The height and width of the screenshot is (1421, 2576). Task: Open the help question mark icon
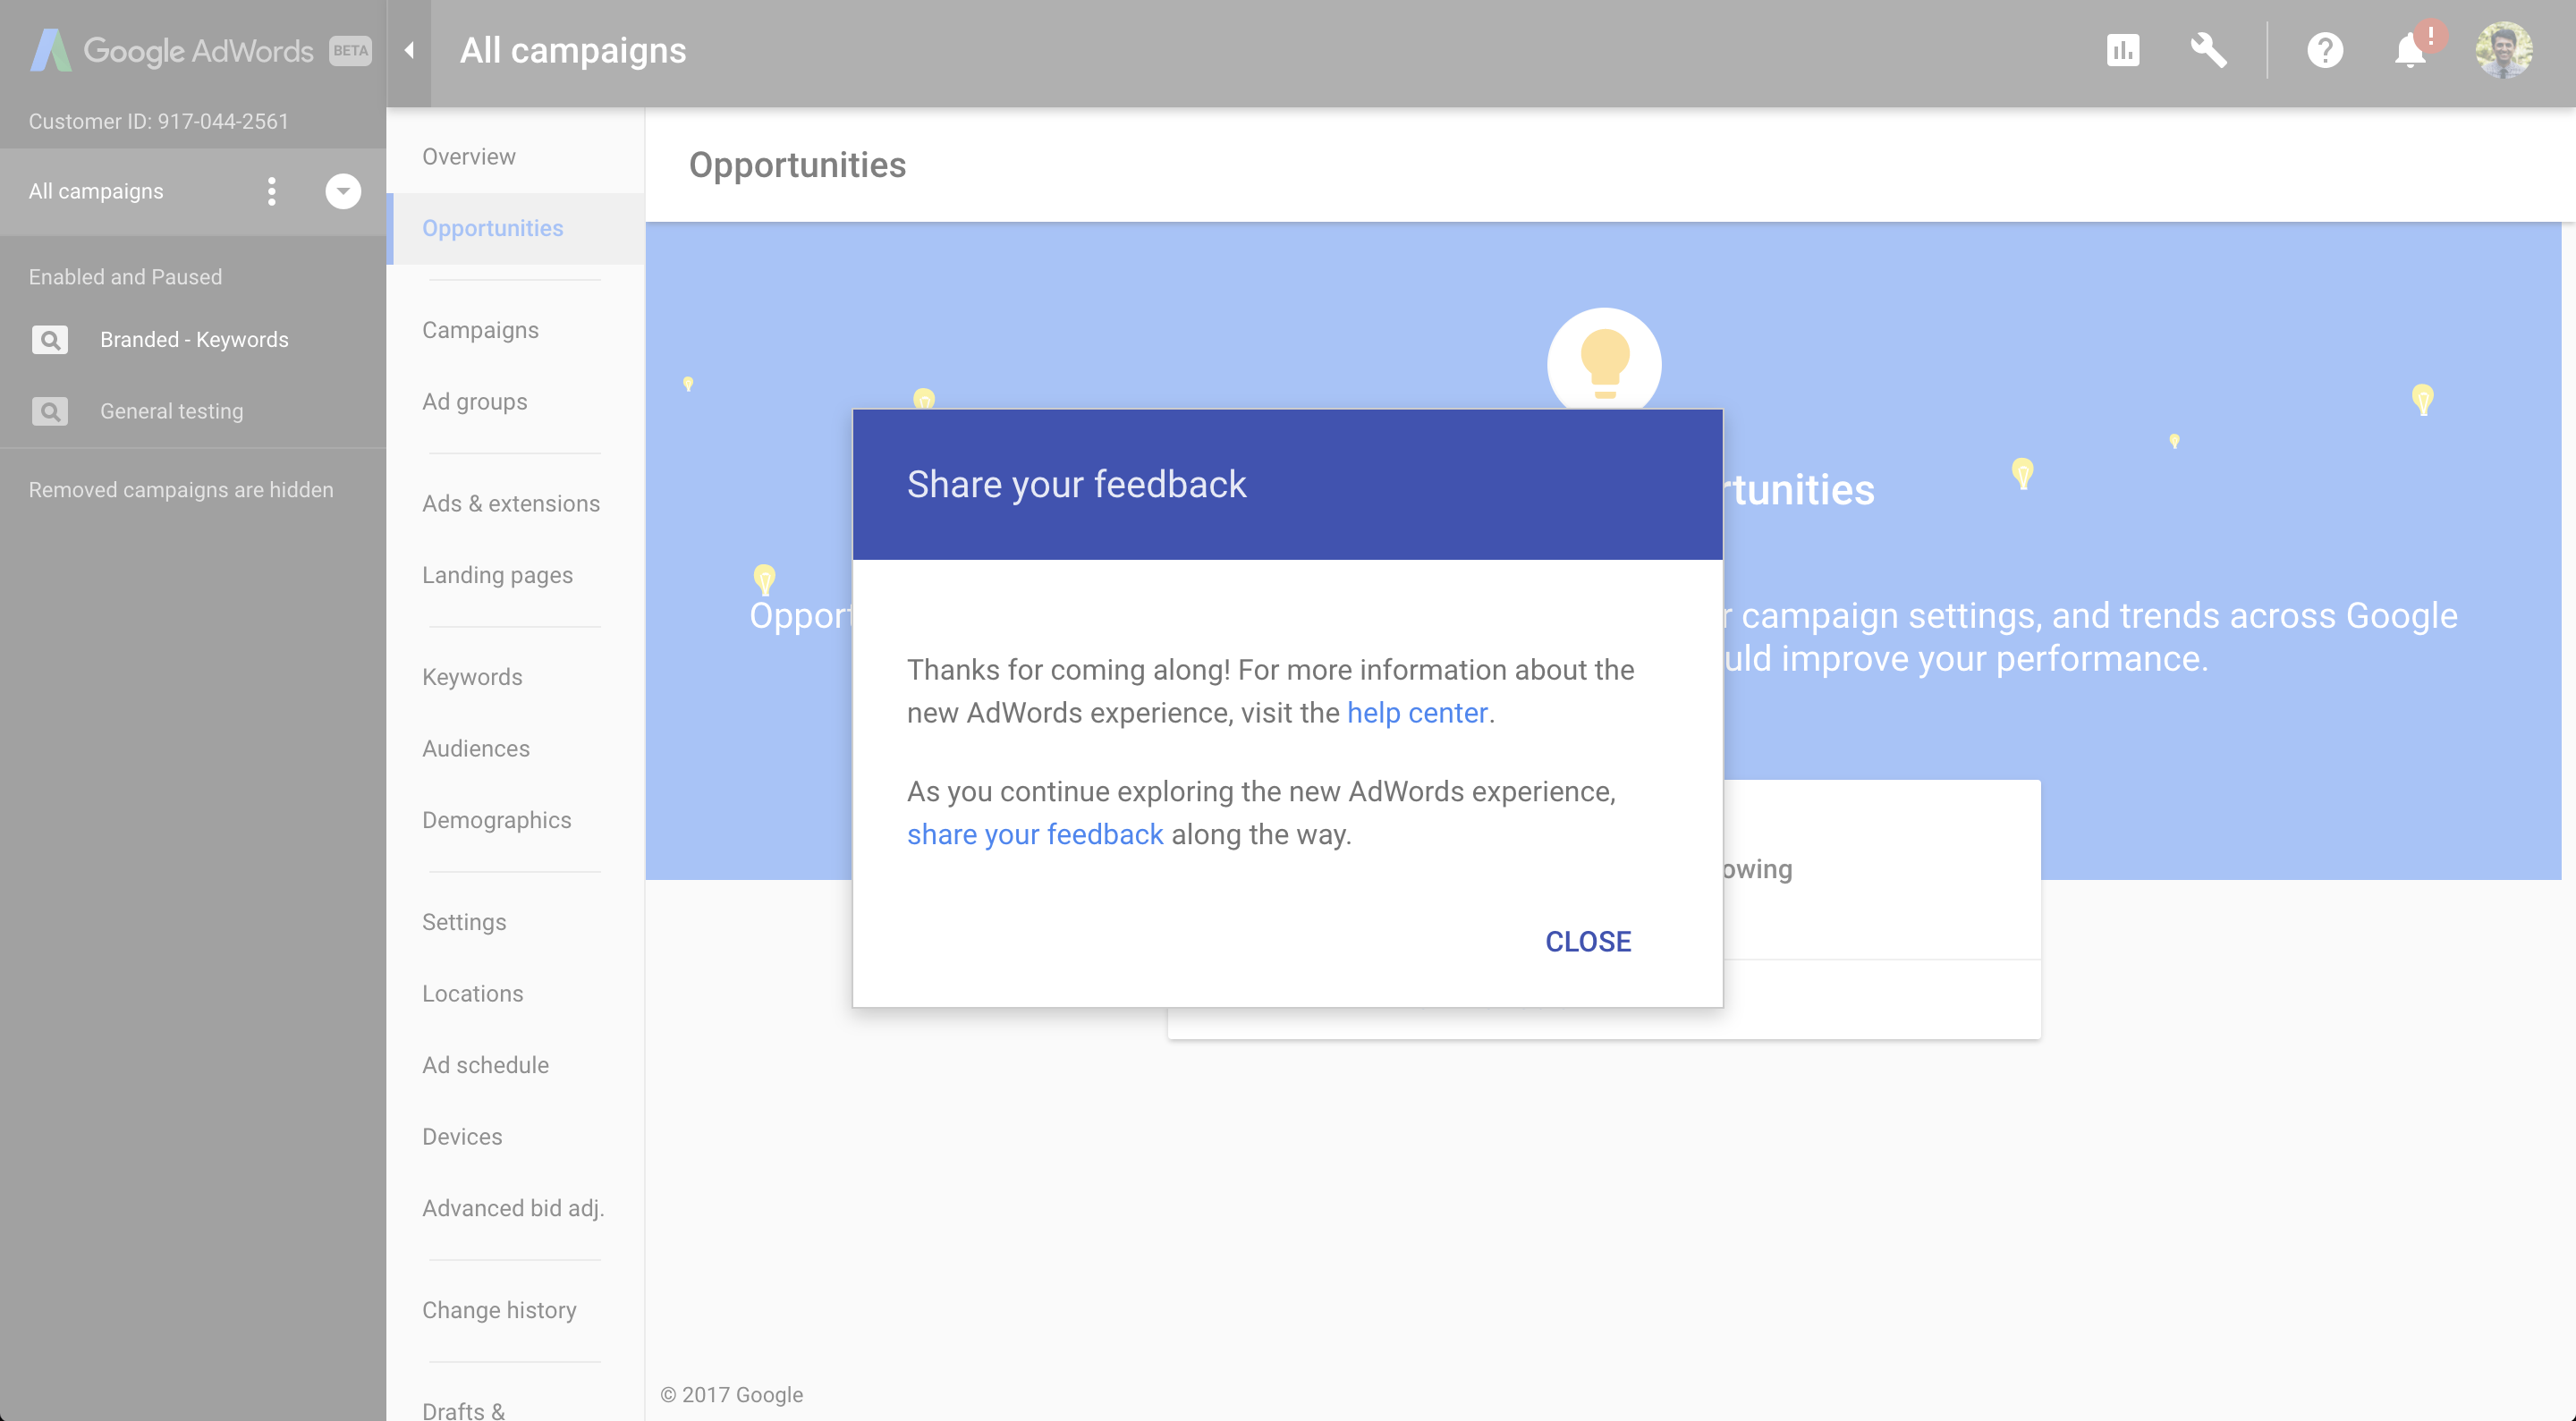pos(2325,50)
